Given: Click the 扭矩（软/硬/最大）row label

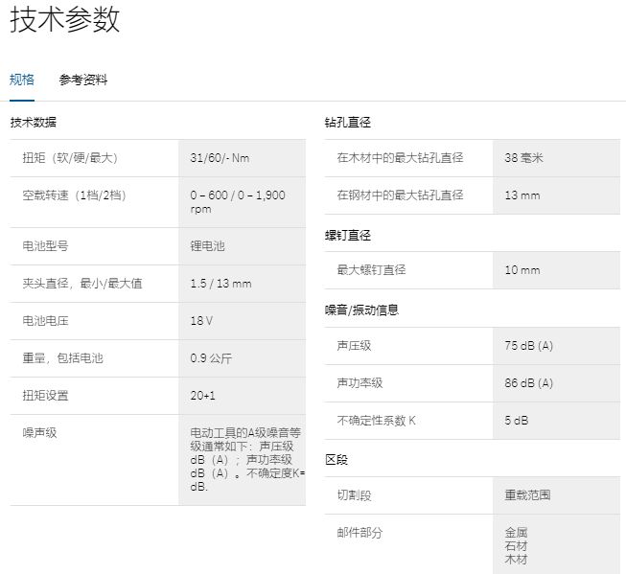Looking at the screenshot, I should 69,157.
